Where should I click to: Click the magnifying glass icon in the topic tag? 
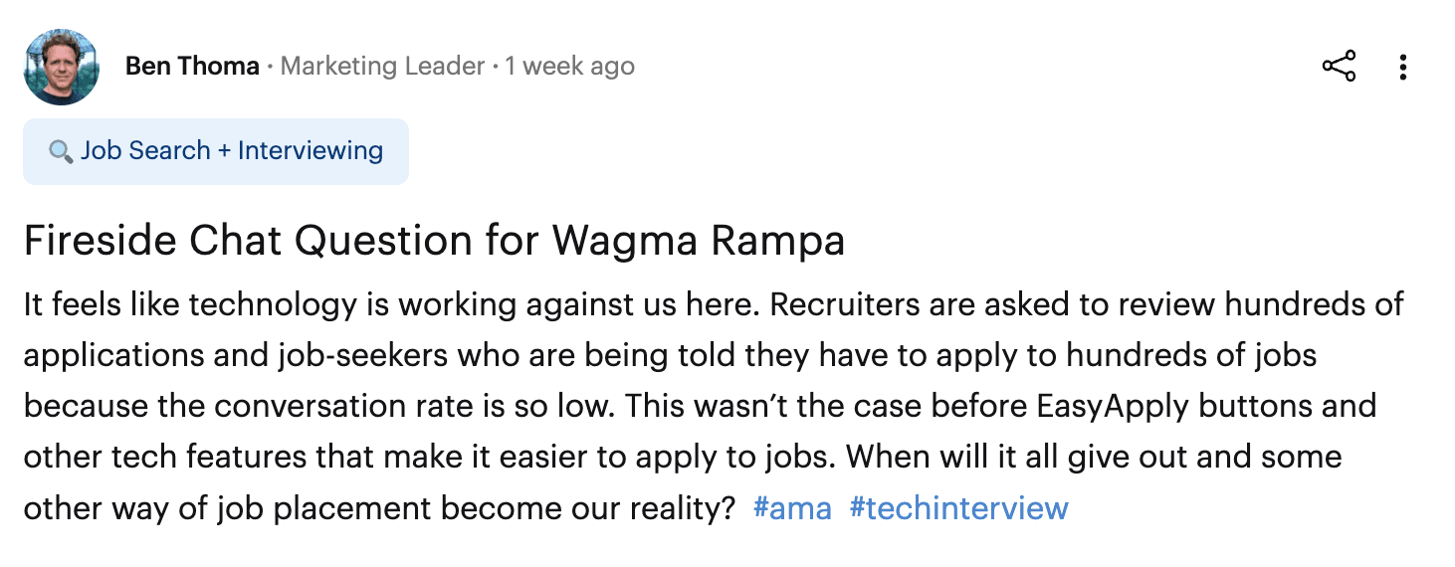point(61,151)
